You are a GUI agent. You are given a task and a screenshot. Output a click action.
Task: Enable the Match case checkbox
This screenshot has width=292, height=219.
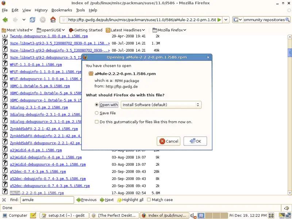click(149, 200)
